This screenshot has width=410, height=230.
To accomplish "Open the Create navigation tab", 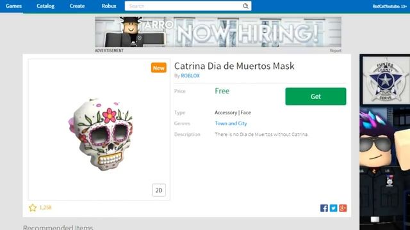I will pyautogui.click(x=77, y=6).
